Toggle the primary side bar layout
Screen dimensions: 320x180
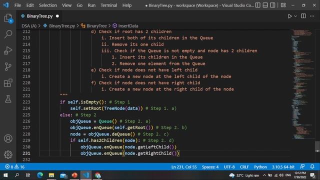pyautogui.click(x=258, y=5)
